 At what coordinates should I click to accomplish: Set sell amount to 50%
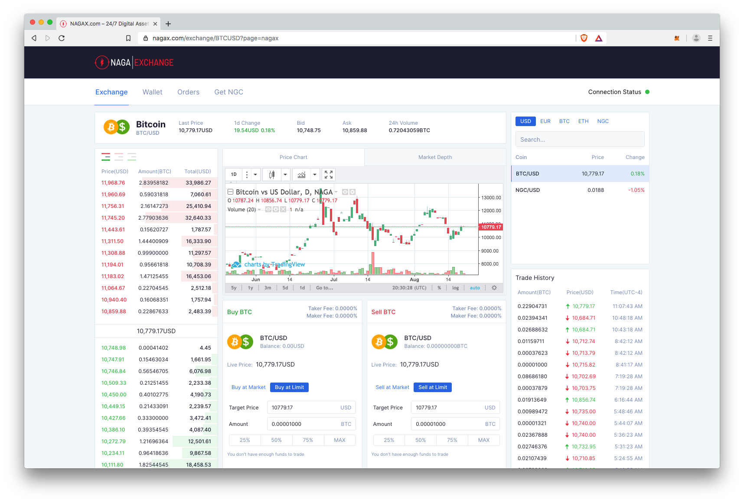point(421,440)
